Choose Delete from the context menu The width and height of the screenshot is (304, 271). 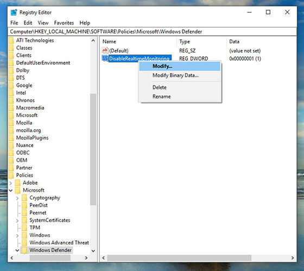click(x=180, y=87)
